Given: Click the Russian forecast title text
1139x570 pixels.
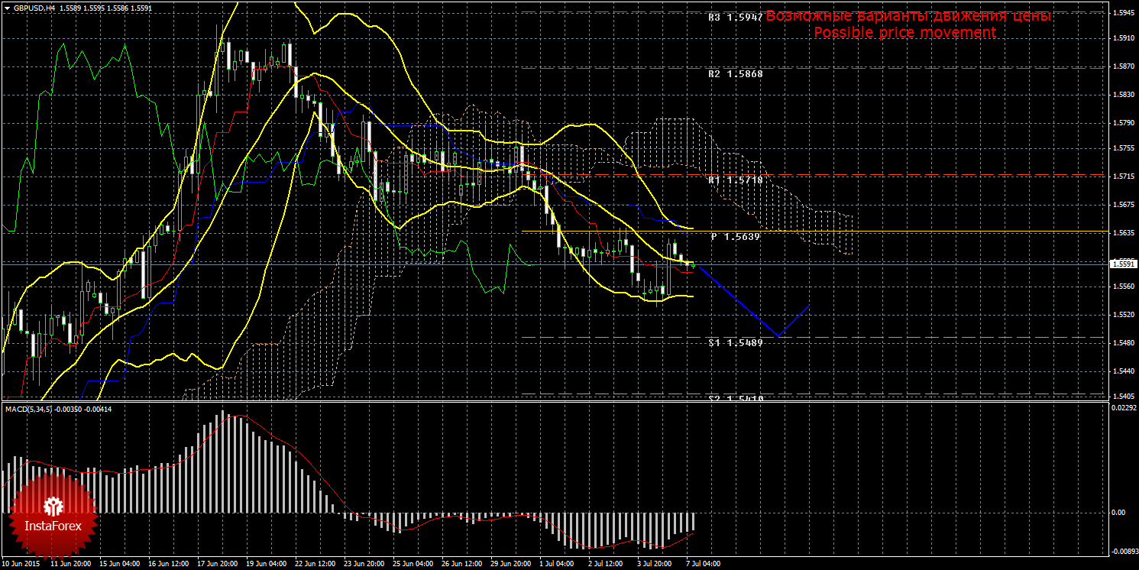Looking at the screenshot, I should (x=908, y=16).
